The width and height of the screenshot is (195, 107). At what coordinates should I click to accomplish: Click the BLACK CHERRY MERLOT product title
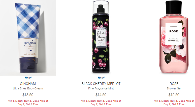[101, 84]
